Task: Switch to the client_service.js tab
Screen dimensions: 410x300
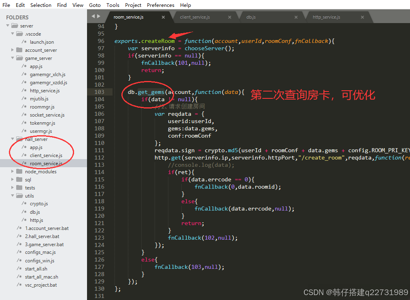Action: coord(195,17)
